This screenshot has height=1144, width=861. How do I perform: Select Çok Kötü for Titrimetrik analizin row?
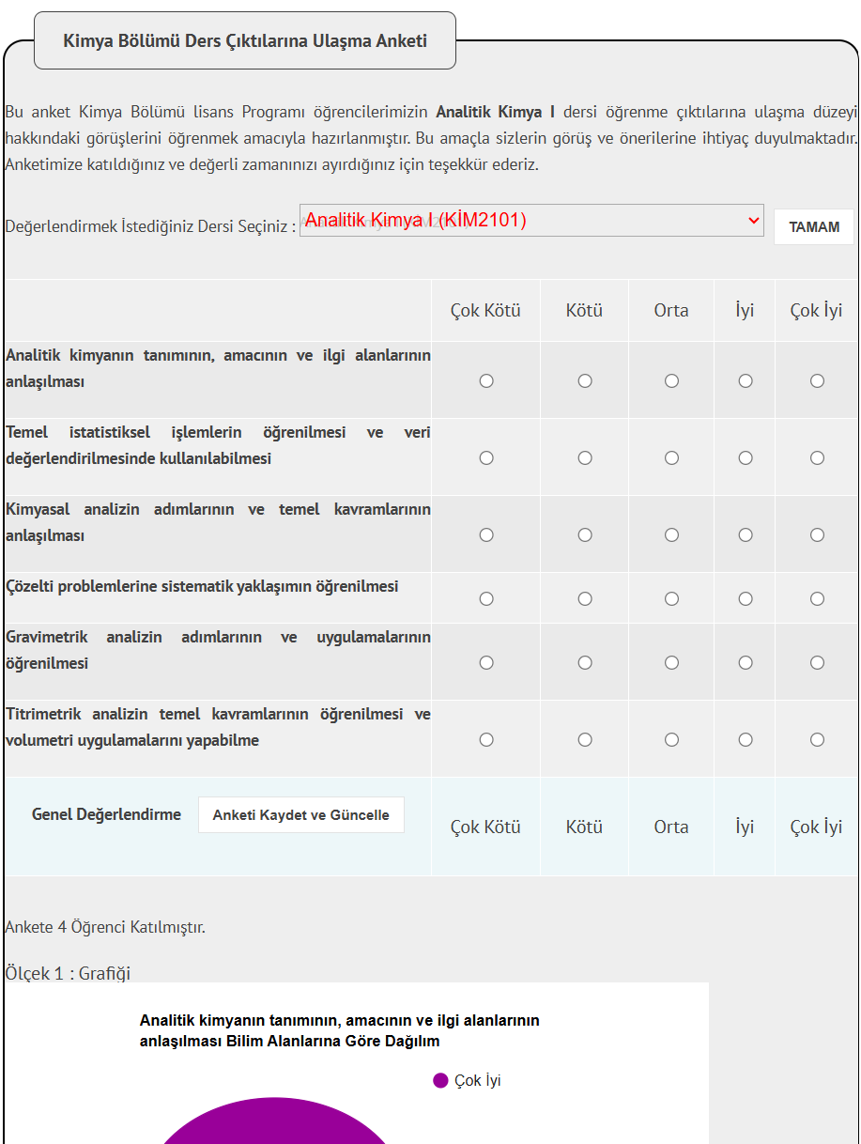tap(486, 740)
